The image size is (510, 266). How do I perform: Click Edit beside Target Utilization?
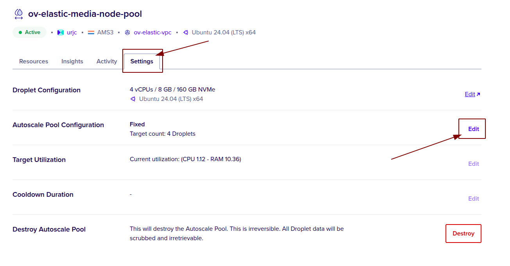(x=473, y=164)
